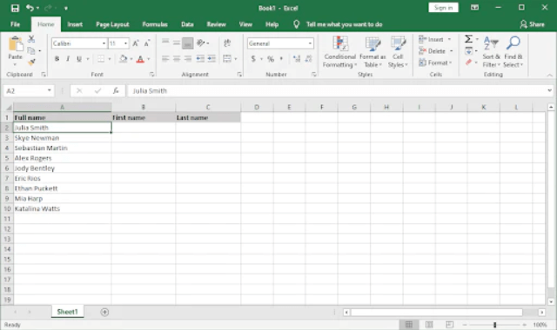Open the Name Box dropdown for A2
Viewport: 557px width, 330px height.
(49, 91)
